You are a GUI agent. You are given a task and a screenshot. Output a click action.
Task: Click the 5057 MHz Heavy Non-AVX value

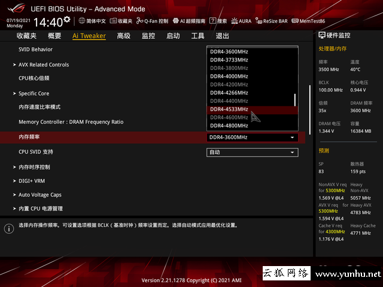point(360,198)
